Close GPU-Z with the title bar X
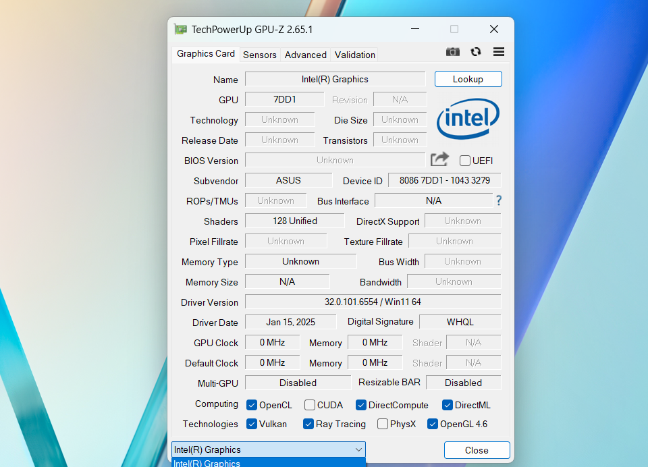 (494, 29)
